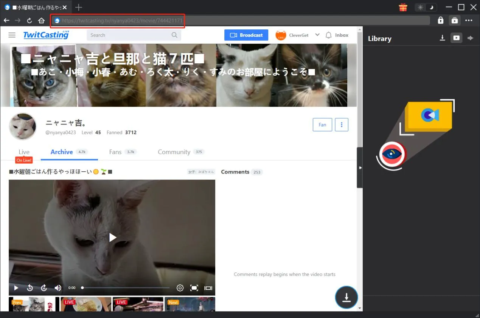Expand the CleverGet account dropdown
This screenshot has height=318, width=480.
[317, 35]
